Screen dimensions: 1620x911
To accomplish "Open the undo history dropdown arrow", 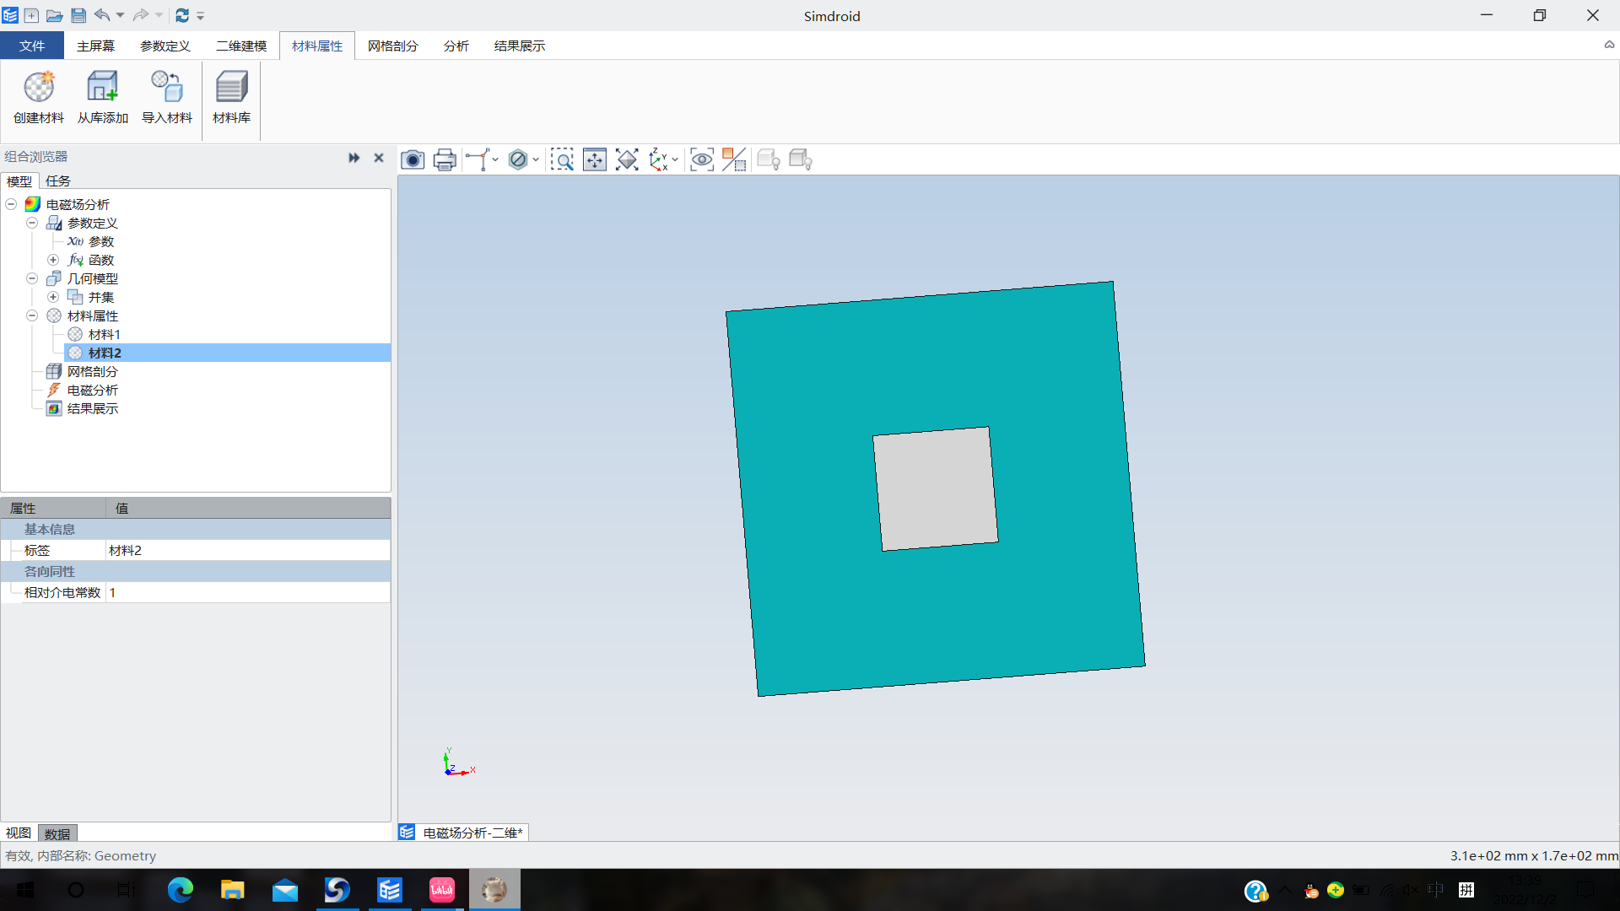I will coord(120,15).
